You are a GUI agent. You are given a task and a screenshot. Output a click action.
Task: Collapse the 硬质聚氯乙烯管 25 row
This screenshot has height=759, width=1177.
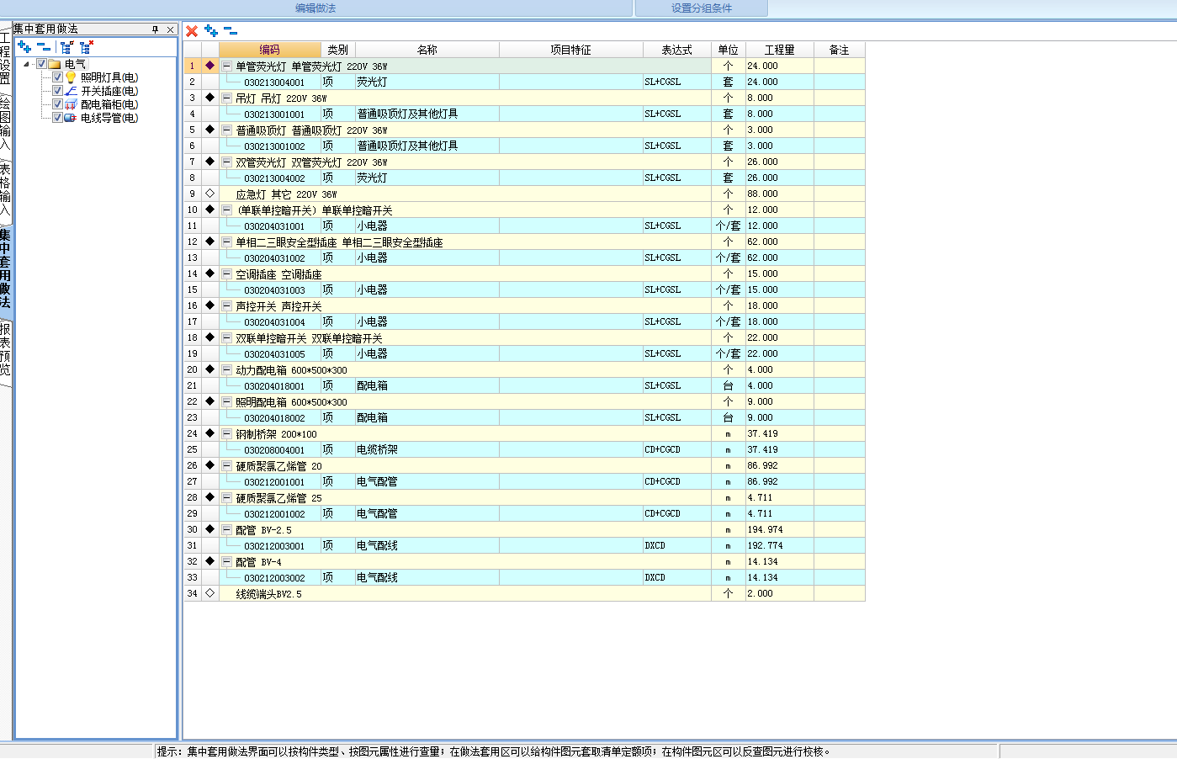(x=227, y=497)
